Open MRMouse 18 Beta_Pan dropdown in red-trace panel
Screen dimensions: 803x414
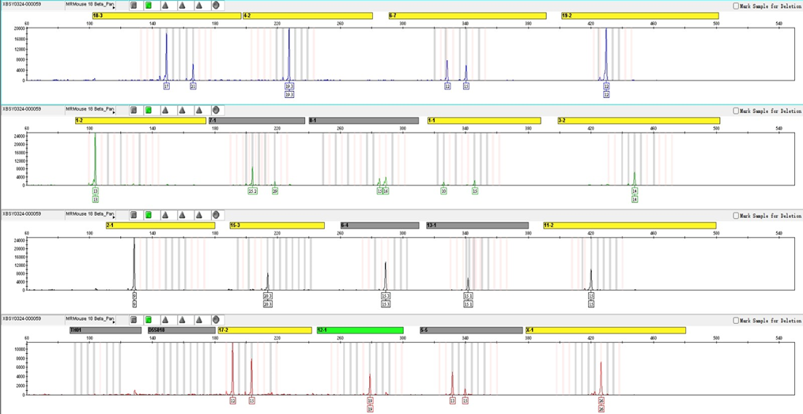click(x=91, y=319)
